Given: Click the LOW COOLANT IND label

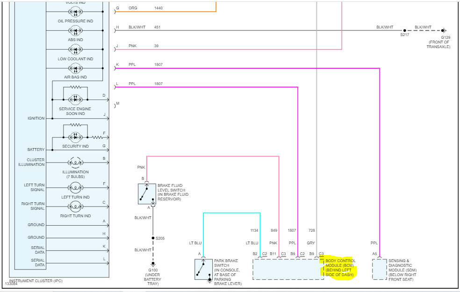Looking at the screenshot, I should [75, 59].
